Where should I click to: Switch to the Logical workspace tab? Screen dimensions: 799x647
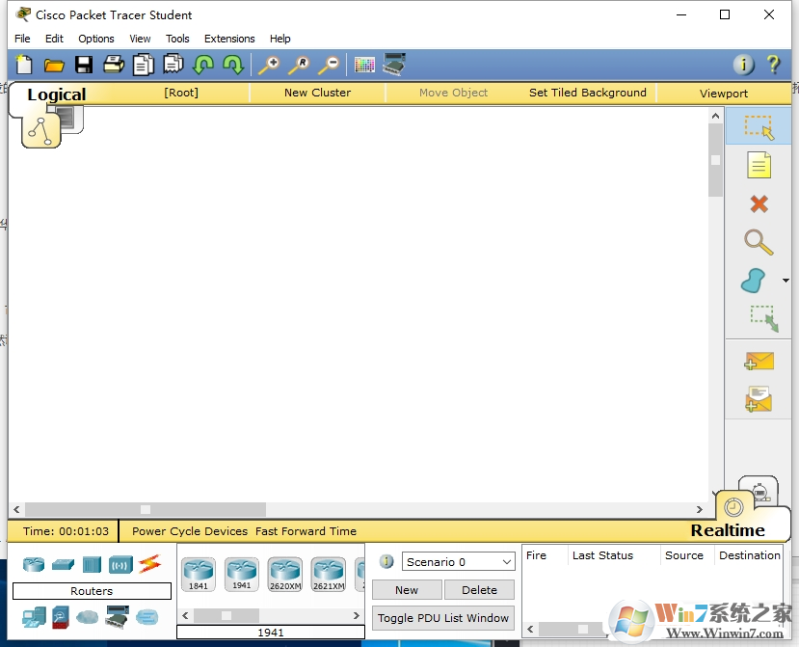pyautogui.click(x=55, y=94)
